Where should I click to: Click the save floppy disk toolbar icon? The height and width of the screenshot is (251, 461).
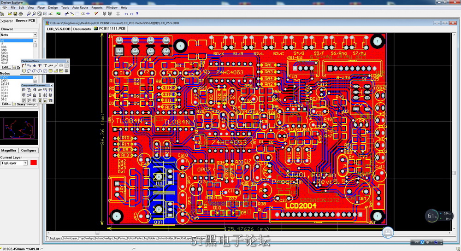[15, 14]
